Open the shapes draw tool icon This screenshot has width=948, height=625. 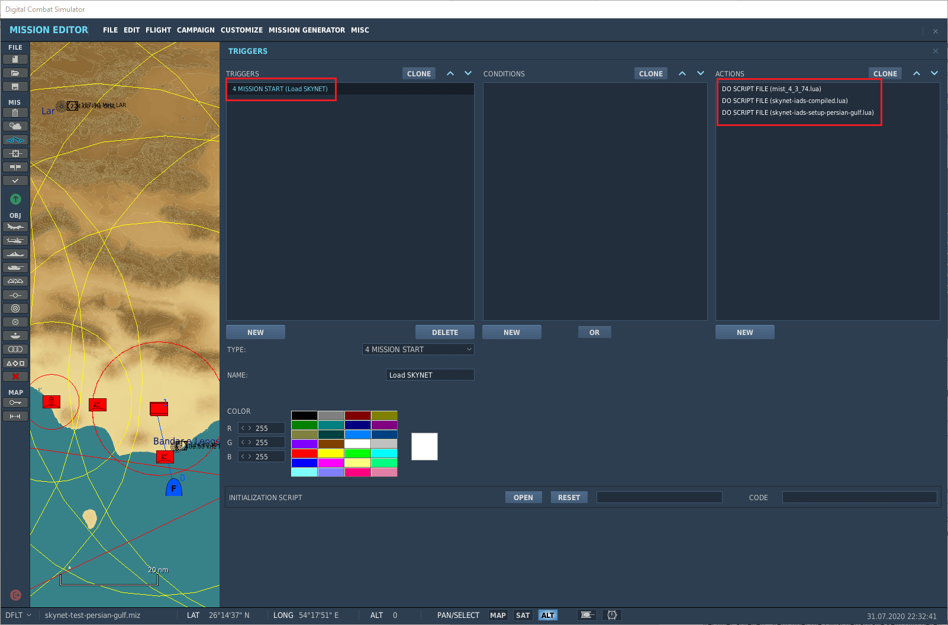[x=15, y=363]
